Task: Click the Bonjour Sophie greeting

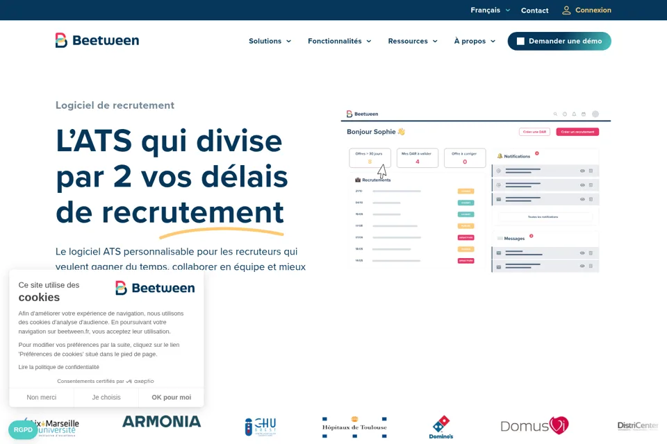Action: click(376, 132)
